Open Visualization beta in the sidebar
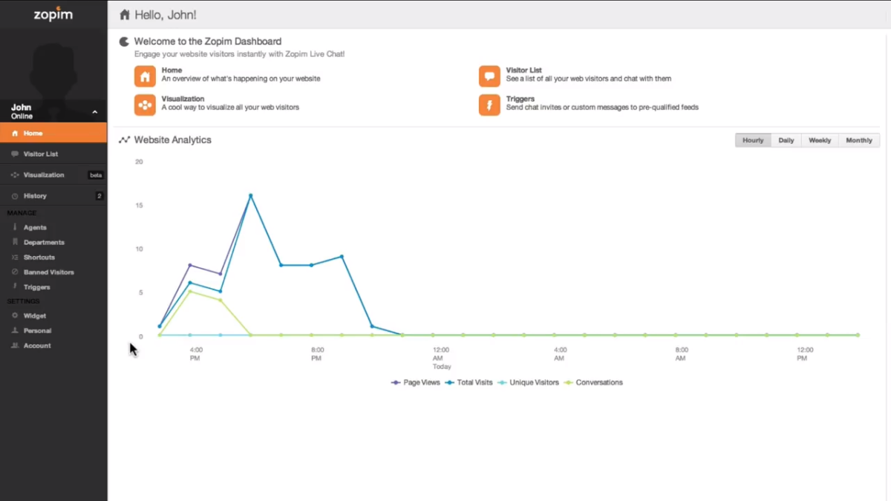 (x=53, y=175)
